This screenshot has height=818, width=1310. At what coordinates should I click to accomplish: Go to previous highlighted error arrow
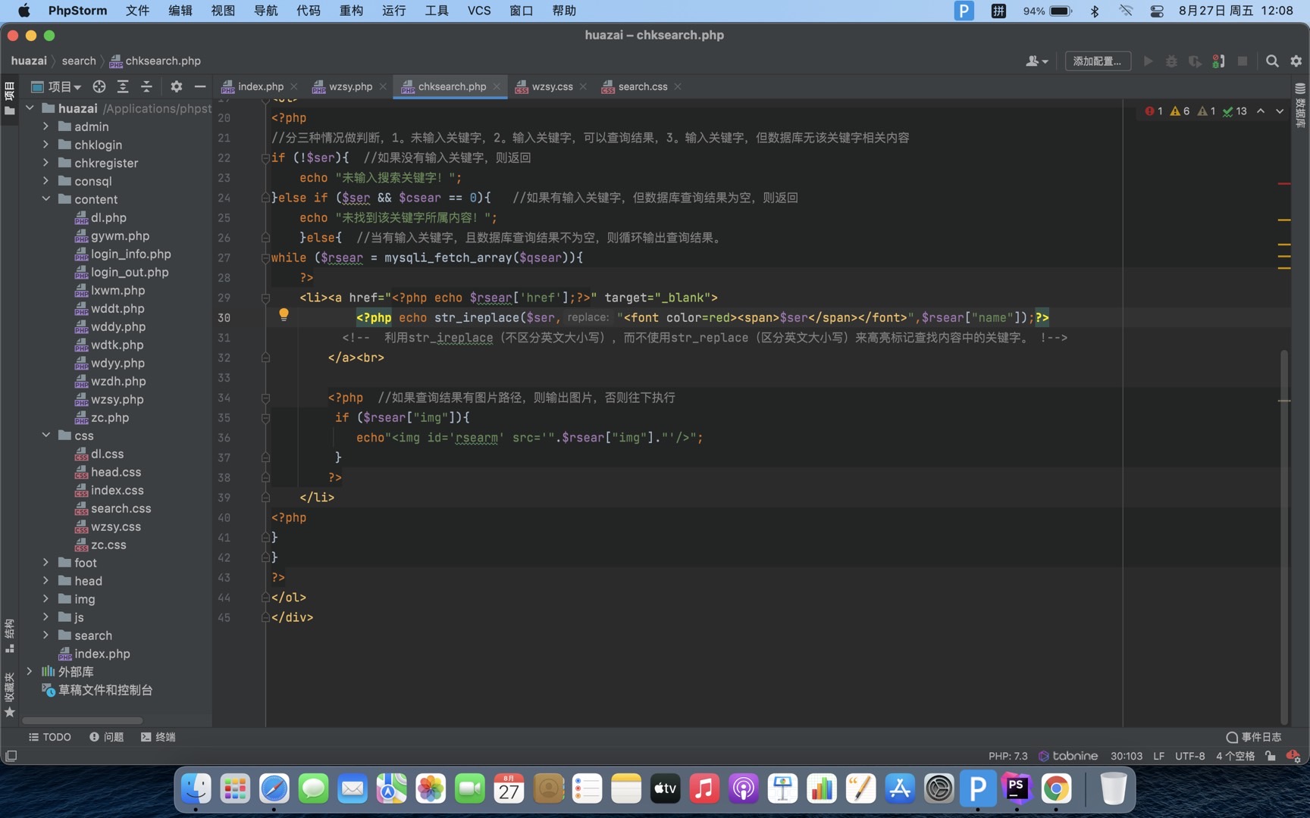pos(1261,111)
